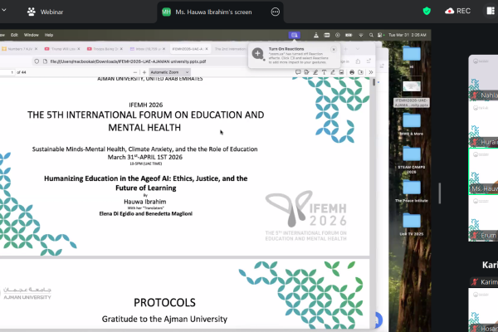
Task: Open more options for Ms. Hauwa Ibrahim's screen
Action: [275, 12]
